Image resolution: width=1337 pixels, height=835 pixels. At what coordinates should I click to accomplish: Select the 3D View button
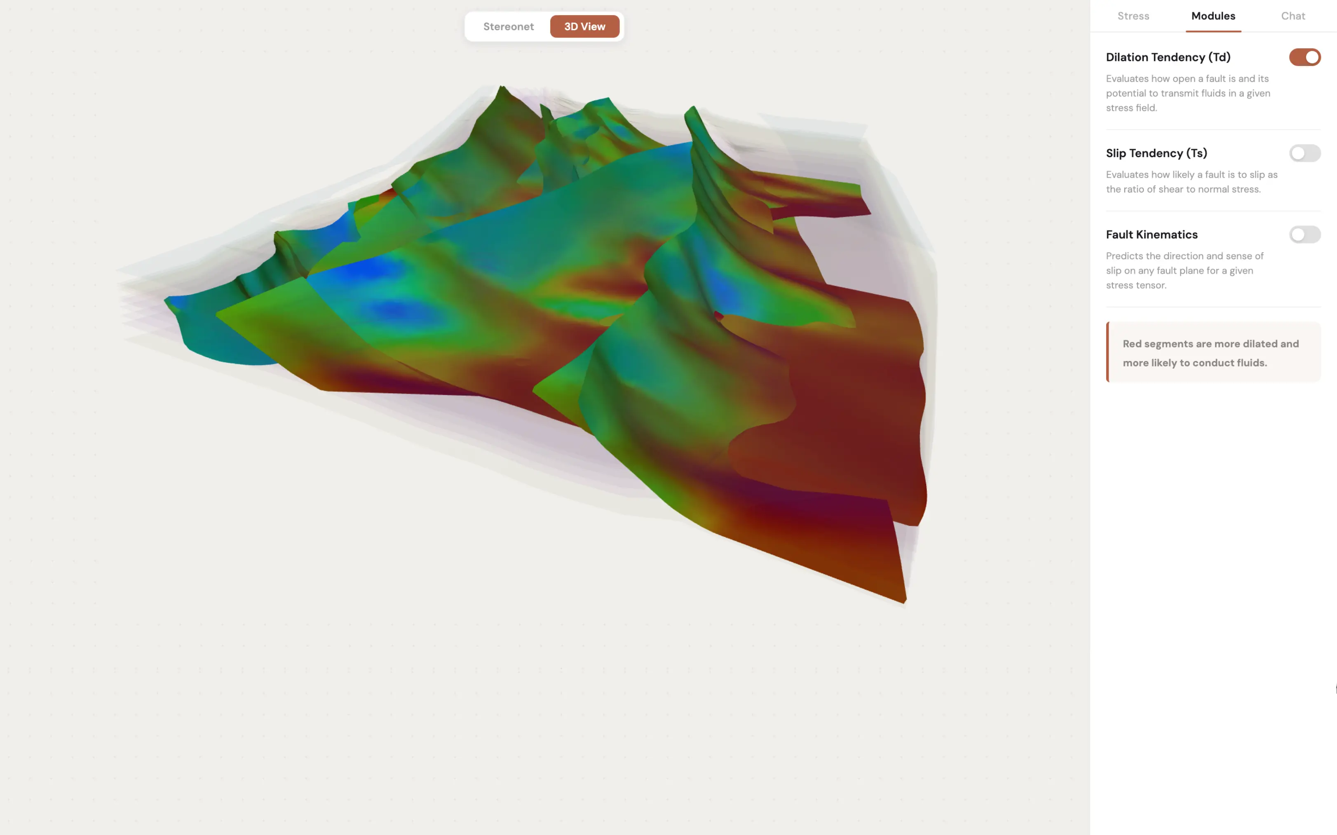tap(584, 26)
